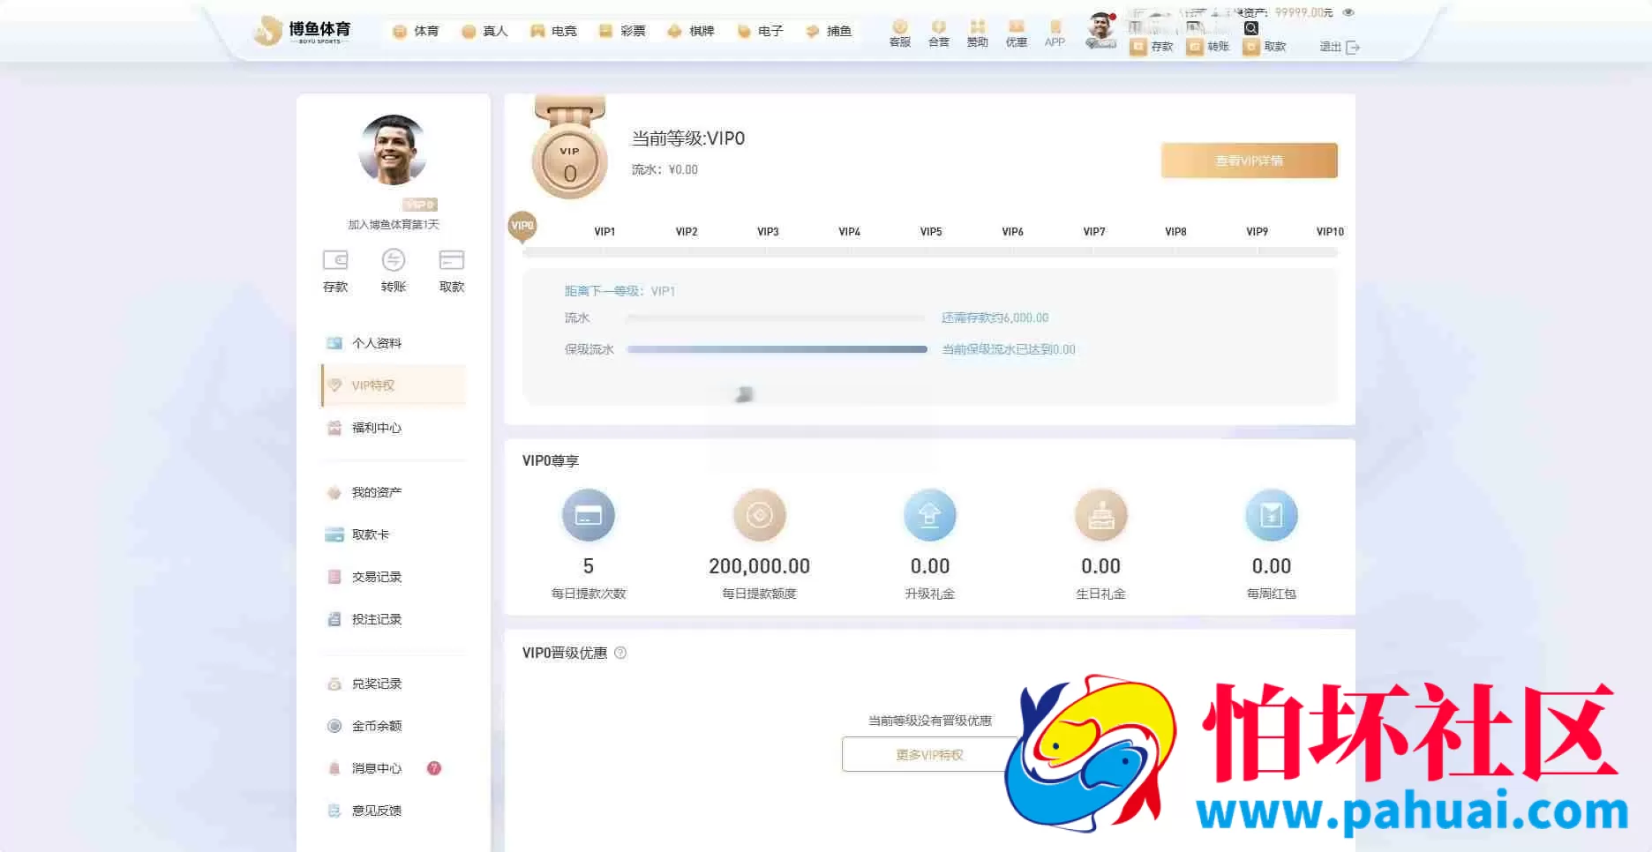Open 金币余额 coin balance
The width and height of the screenshot is (1652, 852).
point(393,726)
